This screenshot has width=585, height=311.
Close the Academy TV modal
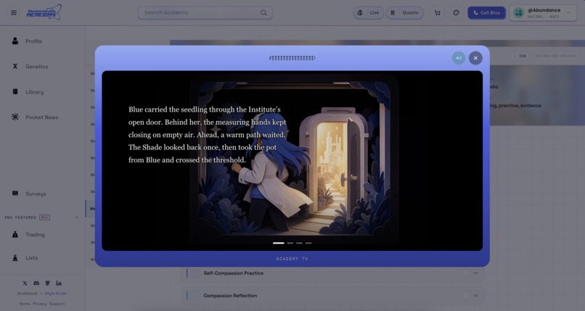coord(475,58)
